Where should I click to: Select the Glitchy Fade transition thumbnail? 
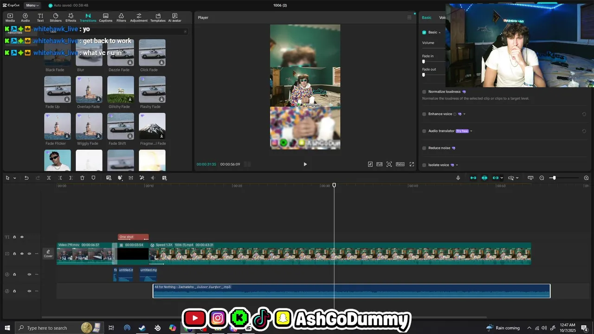tap(121, 90)
